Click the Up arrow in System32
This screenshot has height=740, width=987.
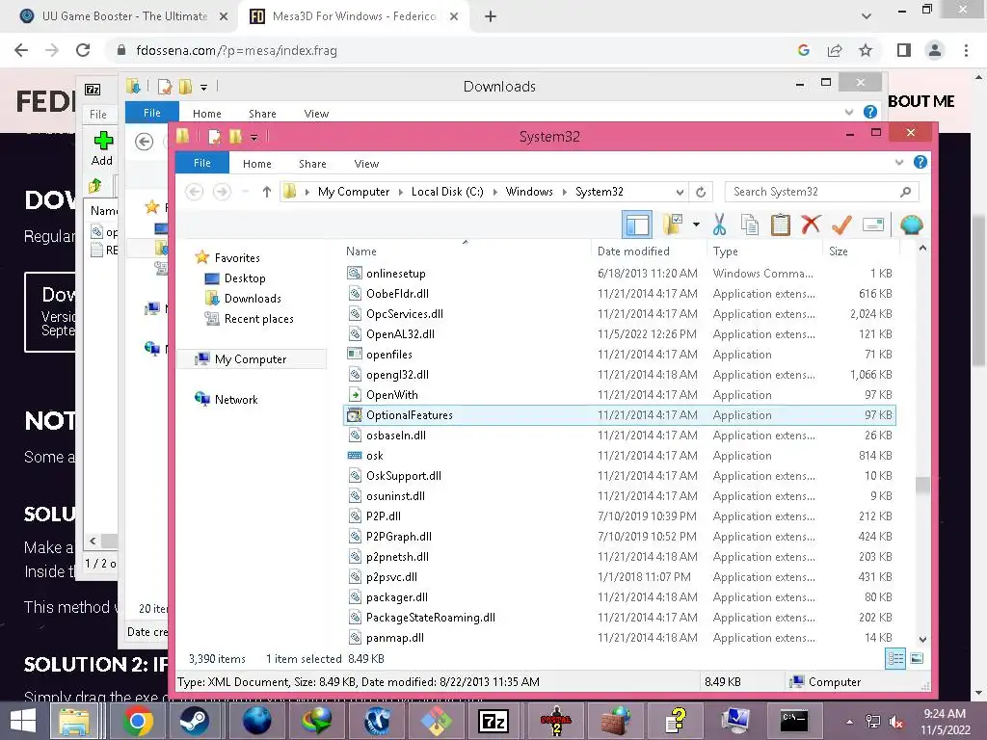267,192
